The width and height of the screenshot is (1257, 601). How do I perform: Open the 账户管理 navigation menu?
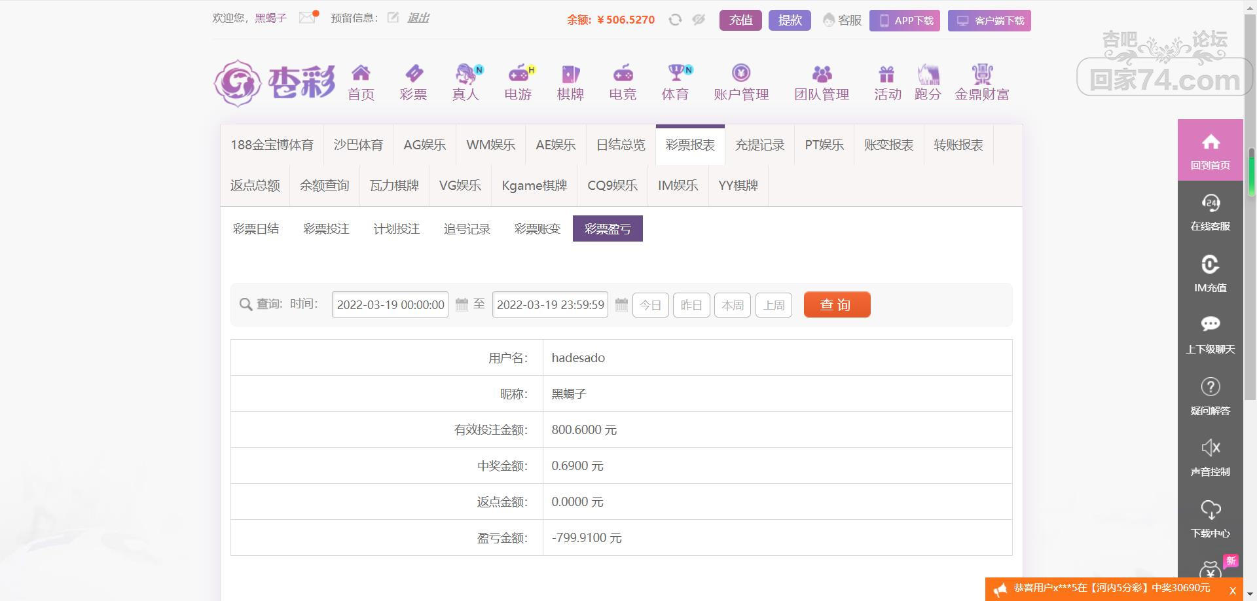pyautogui.click(x=741, y=82)
